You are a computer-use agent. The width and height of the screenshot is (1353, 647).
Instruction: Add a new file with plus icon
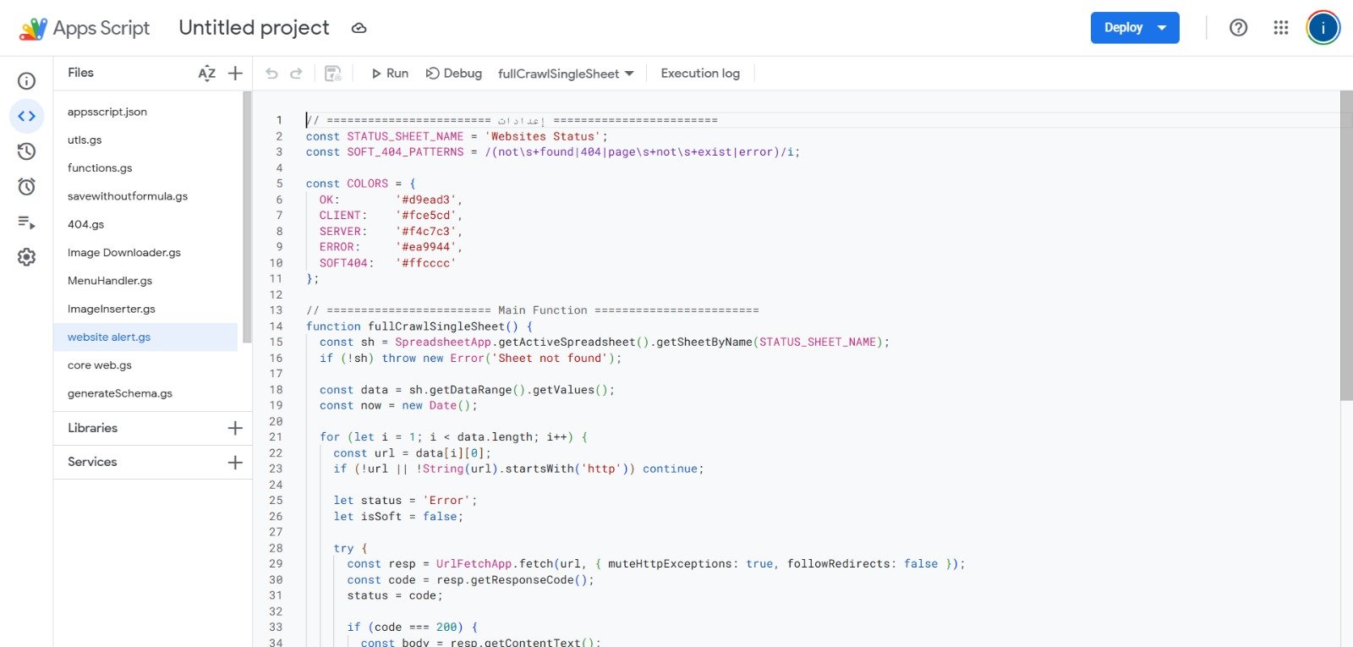tap(235, 74)
